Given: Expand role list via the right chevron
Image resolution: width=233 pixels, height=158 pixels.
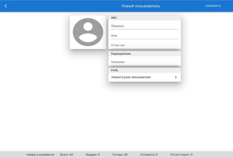Looking at the screenshot, I should click(175, 77).
